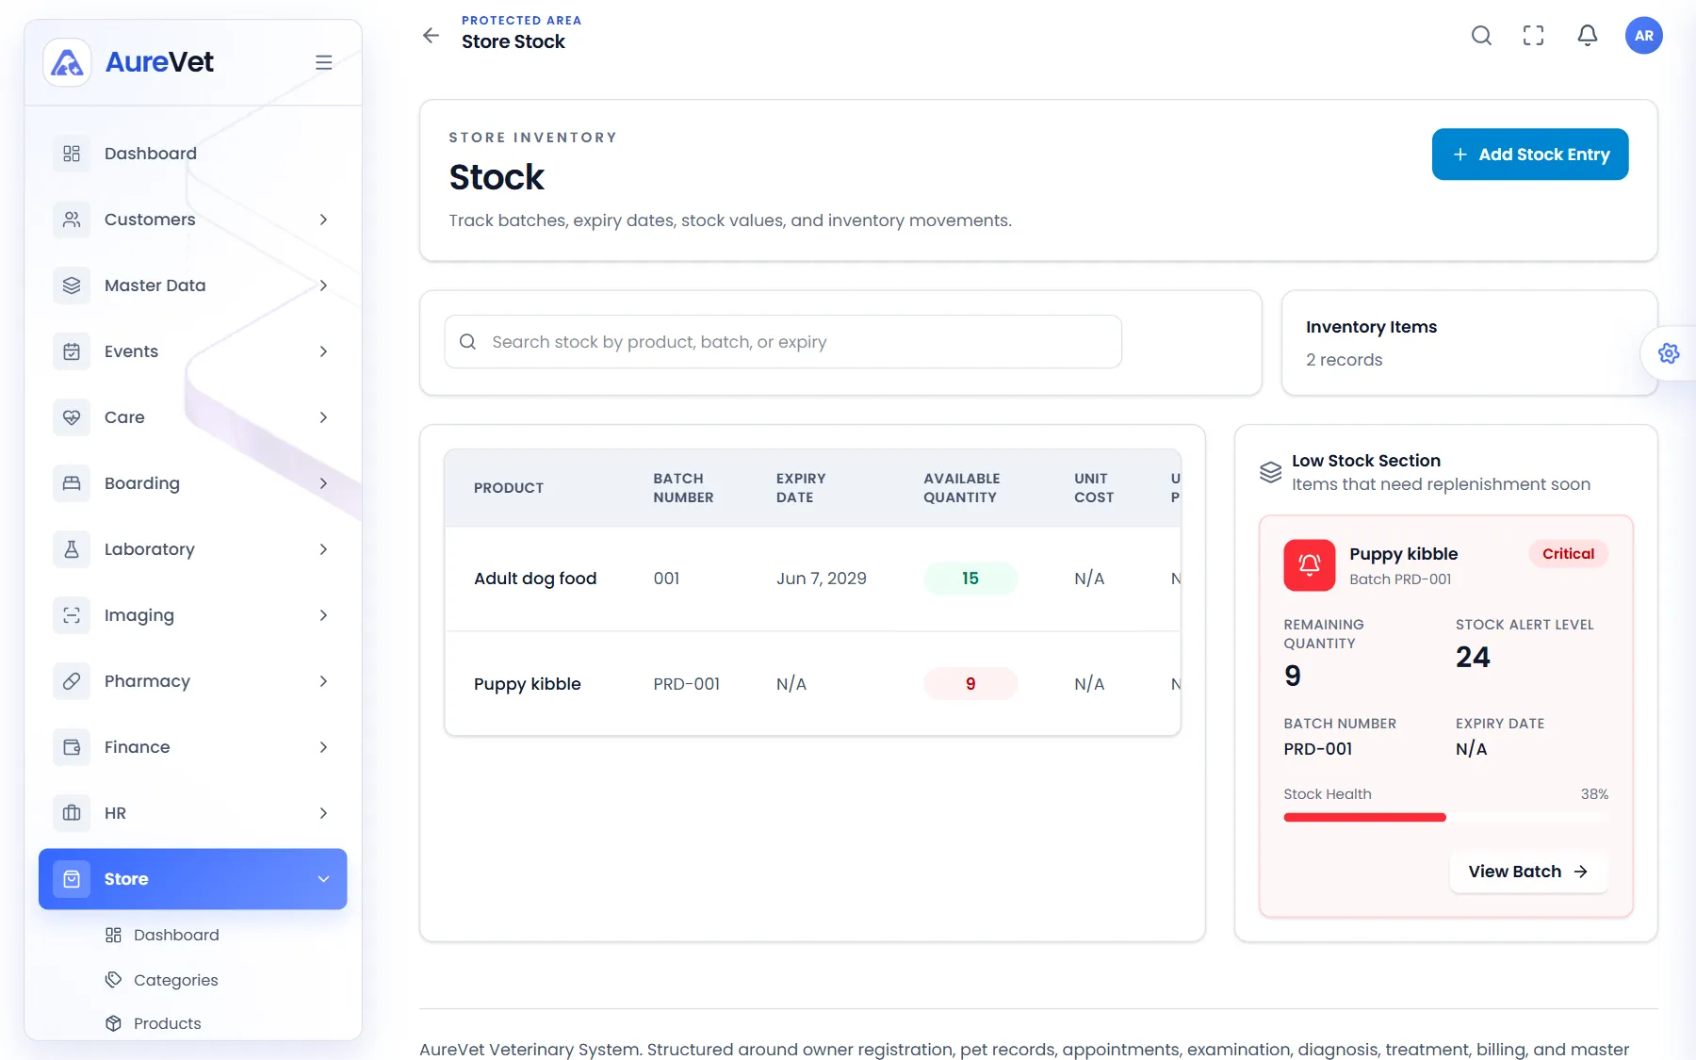Click the stock search input field

pos(783,342)
